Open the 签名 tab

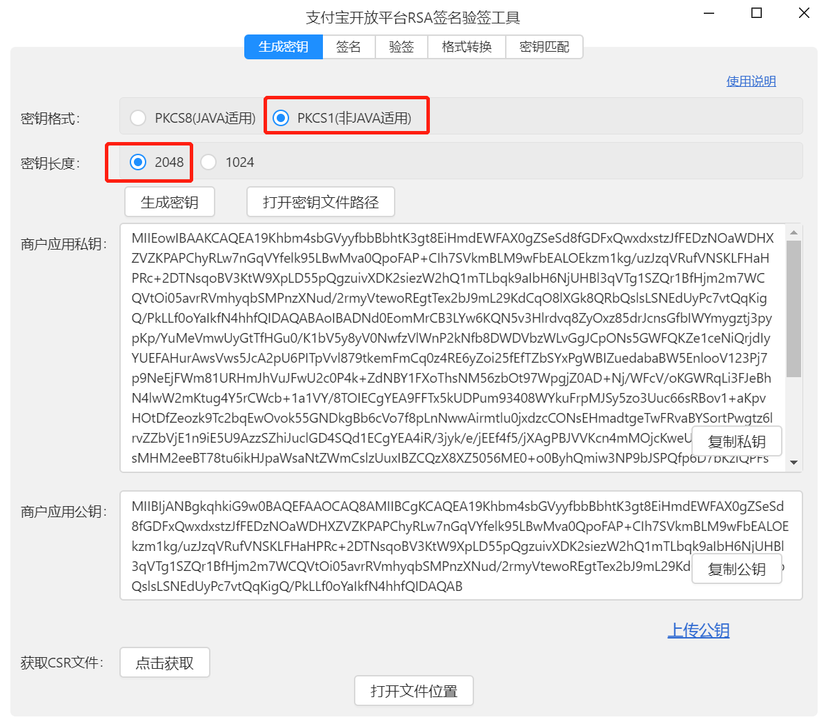(348, 47)
